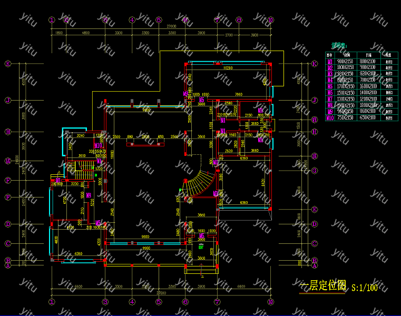Click the magenta M10 door tag on the floor plan
This screenshot has width=401, height=316.
tap(98, 146)
